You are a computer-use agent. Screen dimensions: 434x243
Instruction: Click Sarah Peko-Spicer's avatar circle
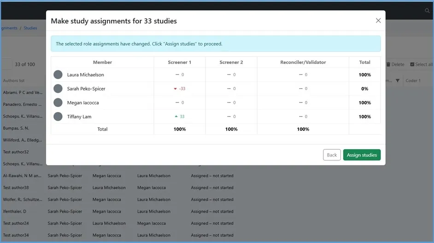58,89
